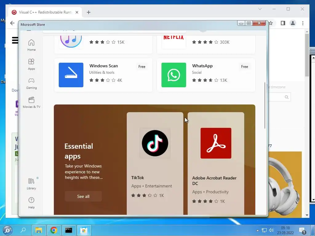This screenshot has width=315, height=236.
Task: Click the Windows Scan title text
Action: coord(104,66)
